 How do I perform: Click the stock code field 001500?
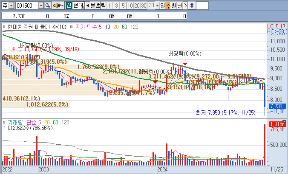(x=27, y=6)
